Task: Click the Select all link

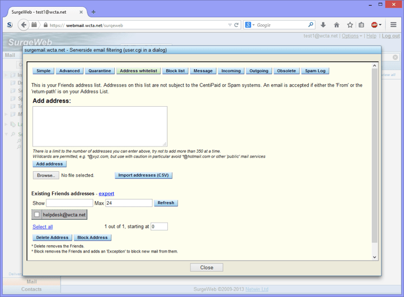Action: pos(43,227)
